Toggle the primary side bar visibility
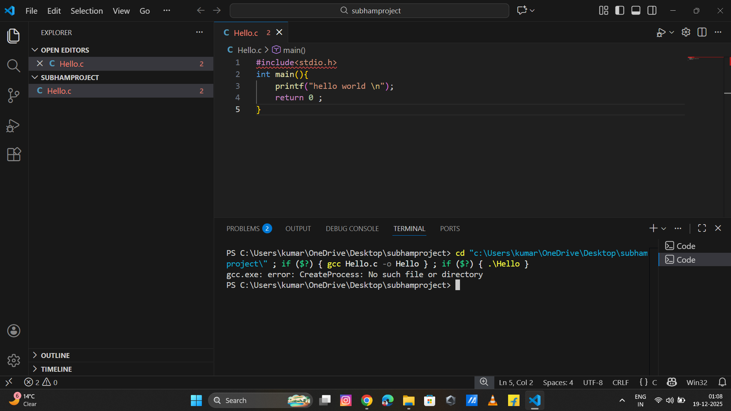 (x=620, y=11)
